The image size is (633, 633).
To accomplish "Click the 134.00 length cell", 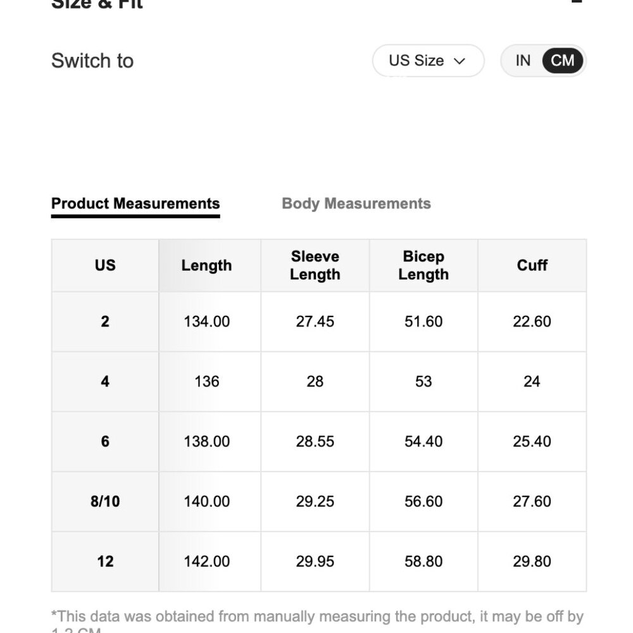I will [207, 322].
